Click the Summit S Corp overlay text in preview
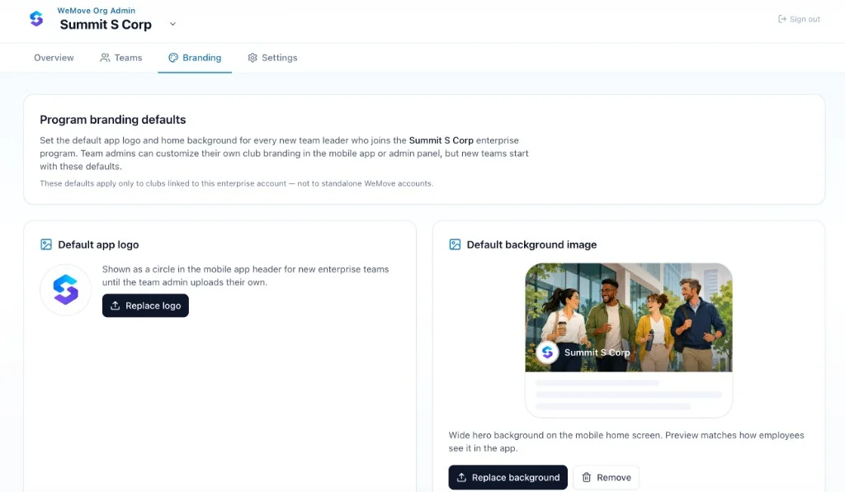 [x=597, y=352]
